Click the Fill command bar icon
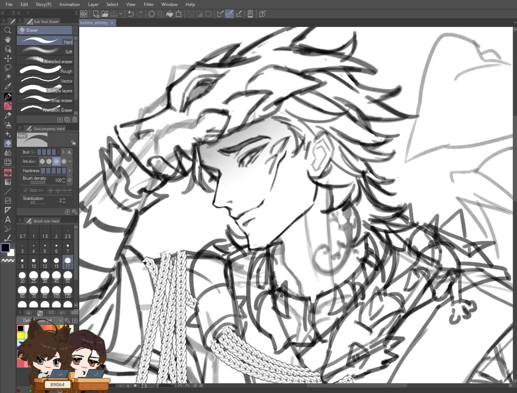The height and width of the screenshot is (393, 517). point(170,14)
